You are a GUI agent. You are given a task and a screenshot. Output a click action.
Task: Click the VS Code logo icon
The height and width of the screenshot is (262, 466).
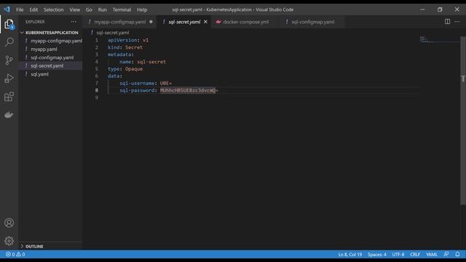coord(7,9)
